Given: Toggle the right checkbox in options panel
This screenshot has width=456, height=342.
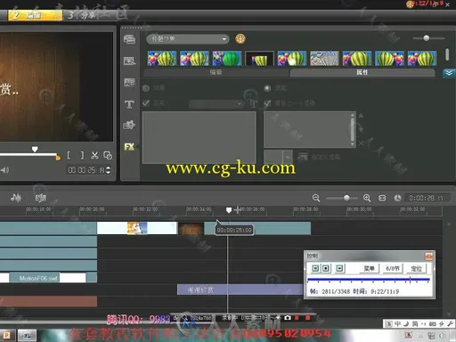Looking at the screenshot, I should [x=267, y=103].
